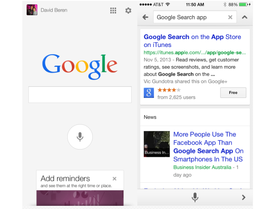Tap the Business Insider news thumbnail

point(157,144)
